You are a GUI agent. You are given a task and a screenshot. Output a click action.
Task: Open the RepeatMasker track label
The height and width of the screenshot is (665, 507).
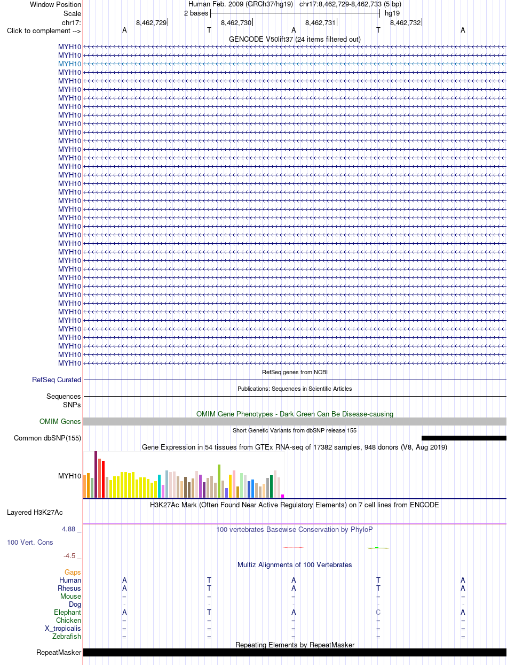pyautogui.click(x=59, y=653)
